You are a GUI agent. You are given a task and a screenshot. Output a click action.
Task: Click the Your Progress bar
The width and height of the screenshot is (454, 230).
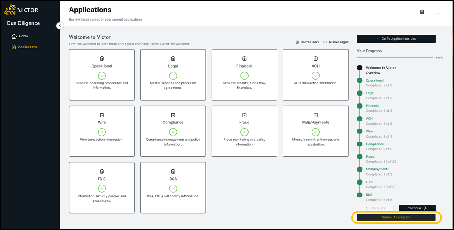pyautogui.click(x=395, y=57)
